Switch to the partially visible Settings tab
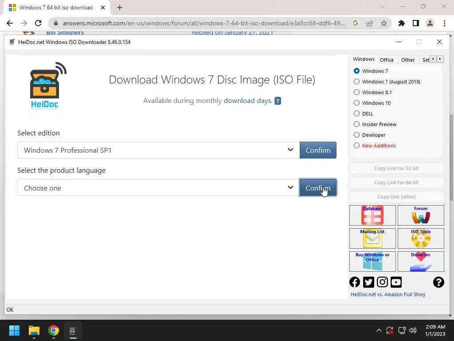Viewport: 454px width, 341px height. (425, 60)
